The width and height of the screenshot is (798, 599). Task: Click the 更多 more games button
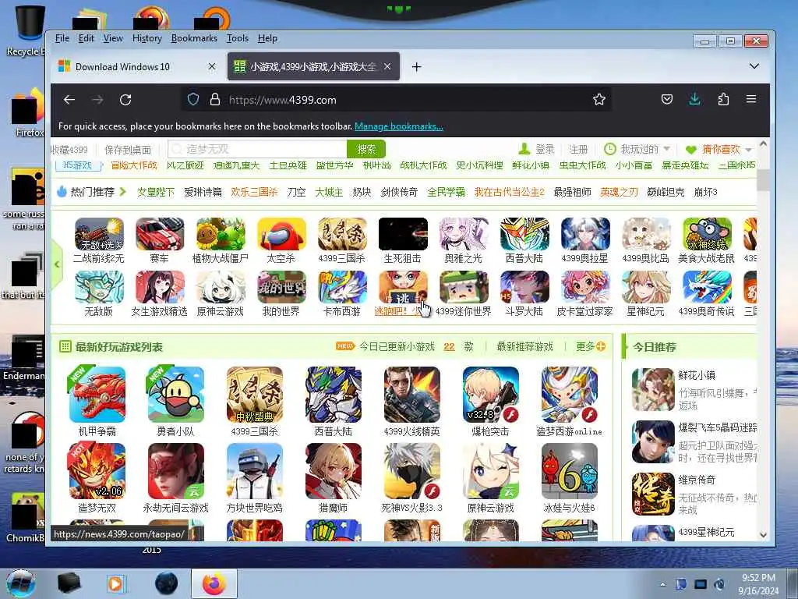tap(591, 346)
